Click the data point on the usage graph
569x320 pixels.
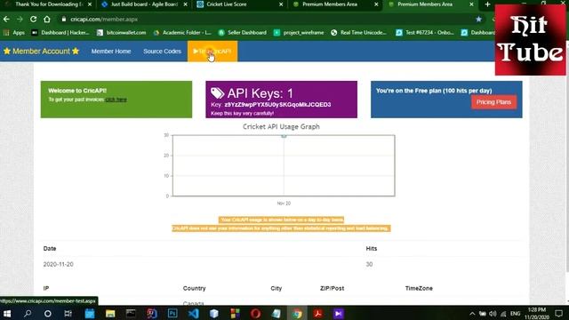coord(284,136)
